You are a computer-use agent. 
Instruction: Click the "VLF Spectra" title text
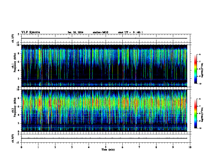[31, 32]
